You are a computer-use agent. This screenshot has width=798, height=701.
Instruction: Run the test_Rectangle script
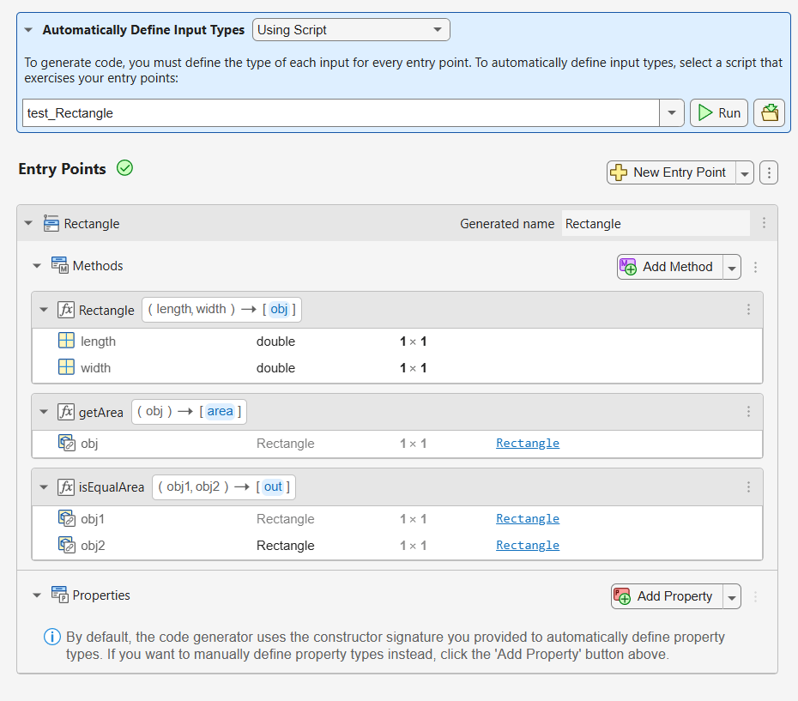(718, 113)
